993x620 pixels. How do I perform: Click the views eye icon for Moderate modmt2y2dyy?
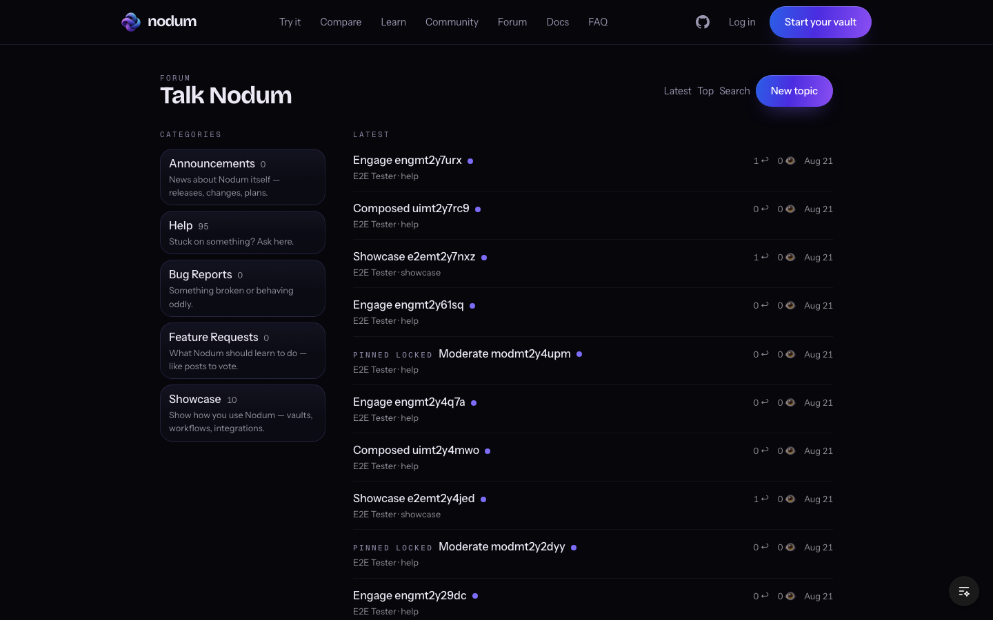pos(790,547)
